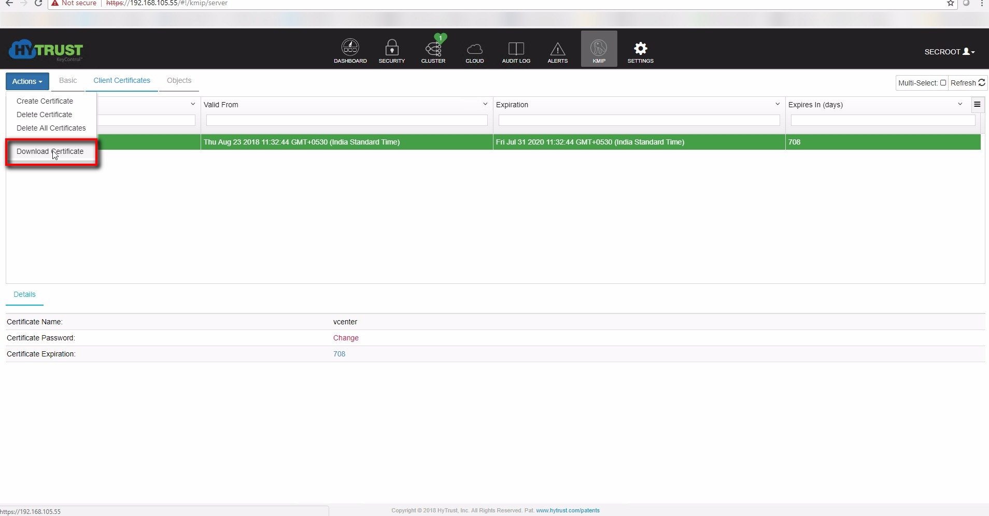
Task: Click the Refresh button
Action: click(967, 83)
